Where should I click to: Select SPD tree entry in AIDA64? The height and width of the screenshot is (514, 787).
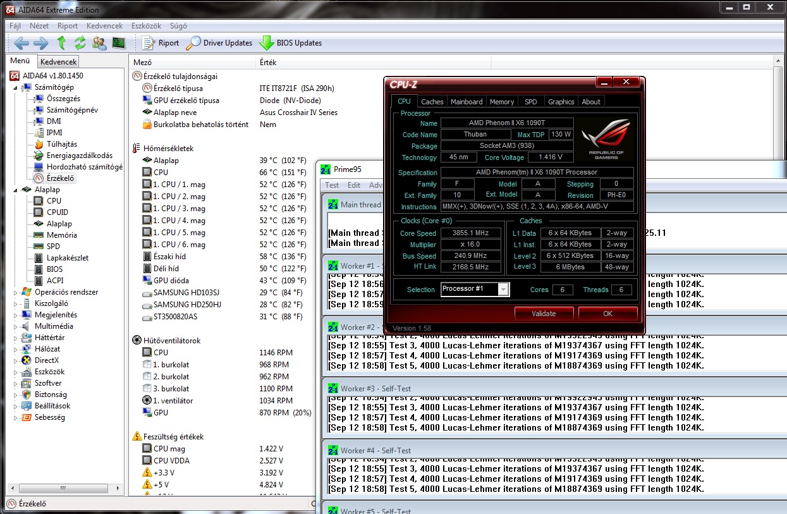(x=53, y=247)
